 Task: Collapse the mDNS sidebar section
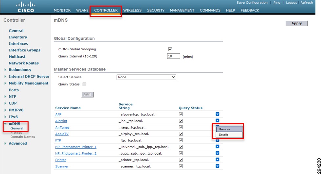[x=5, y=124]
